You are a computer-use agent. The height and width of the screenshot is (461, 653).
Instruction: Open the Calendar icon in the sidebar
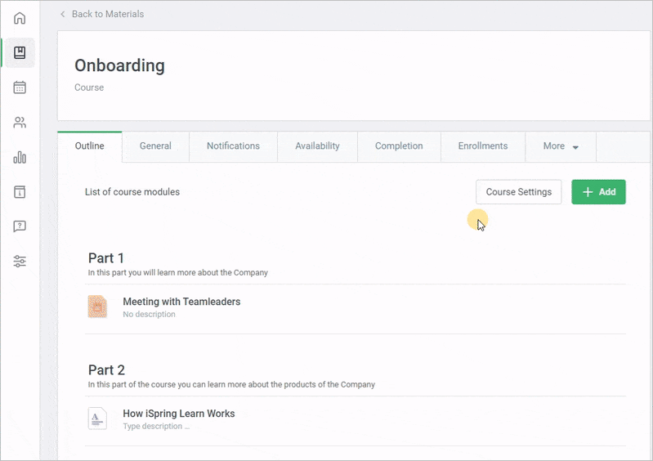click(x=20, y=87)
